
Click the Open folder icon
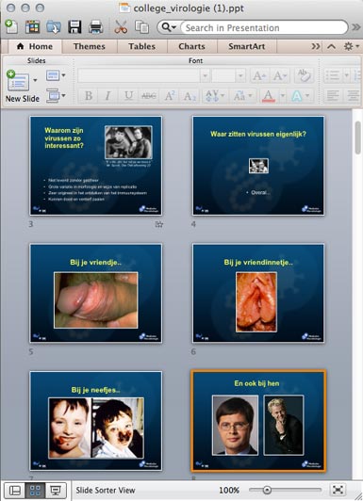[x=54, y=27]
